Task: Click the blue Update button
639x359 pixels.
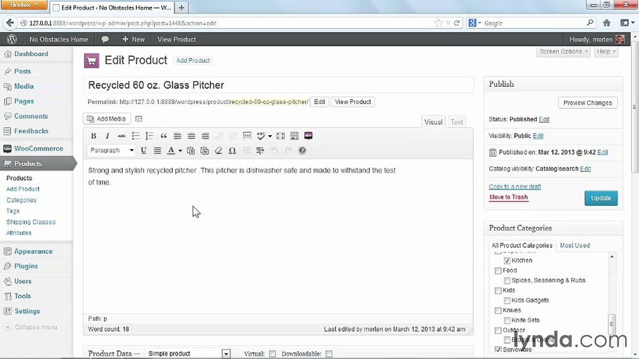Action: point(601,198)
